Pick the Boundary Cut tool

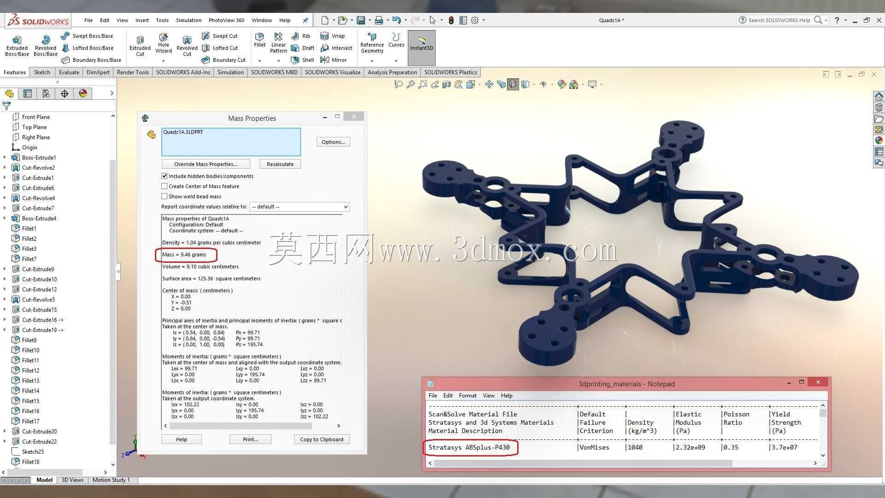[224, 60]
